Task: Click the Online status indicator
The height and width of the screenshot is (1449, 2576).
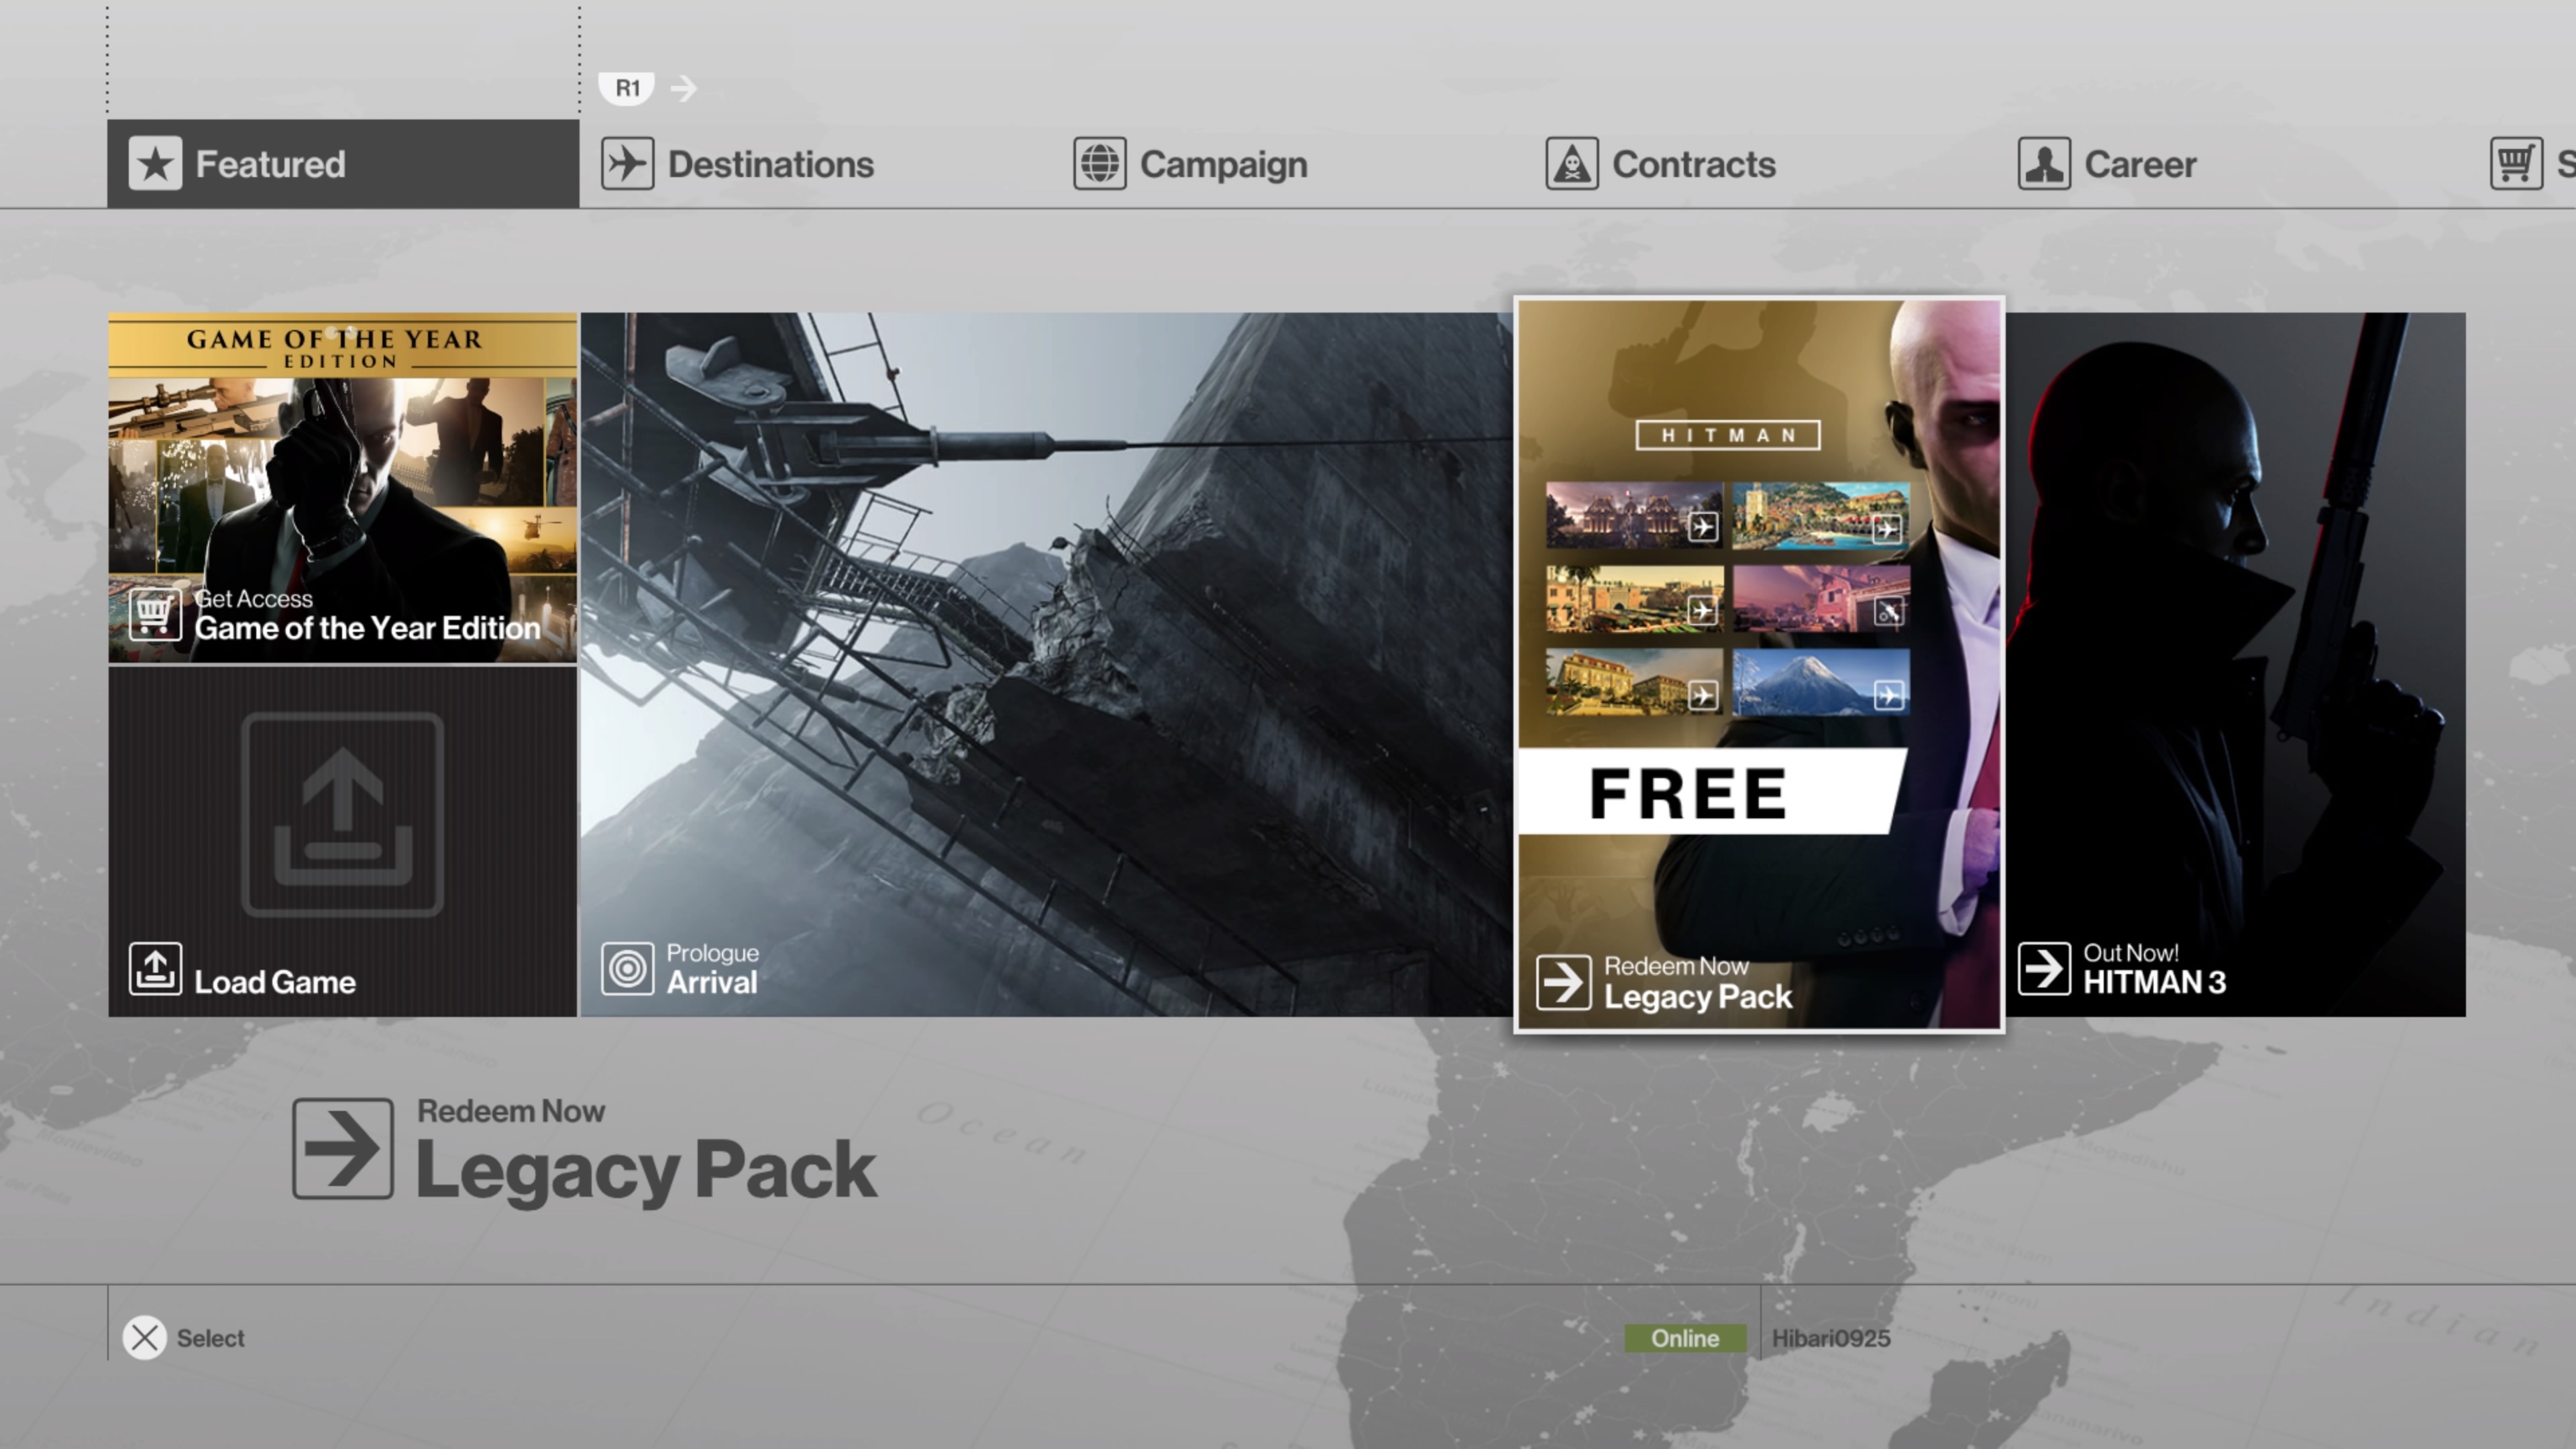Action: tap(1685, 1338)
